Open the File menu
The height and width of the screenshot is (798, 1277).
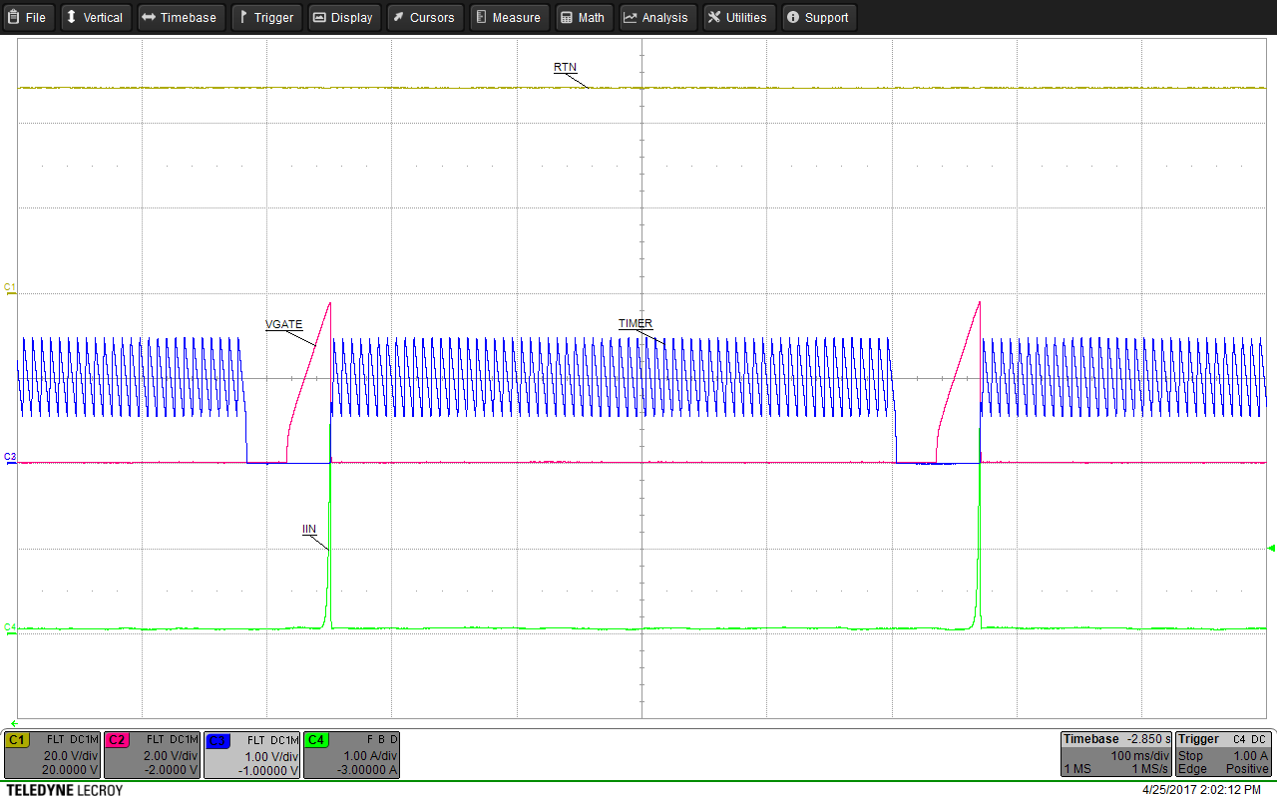[x=28, y=17]
